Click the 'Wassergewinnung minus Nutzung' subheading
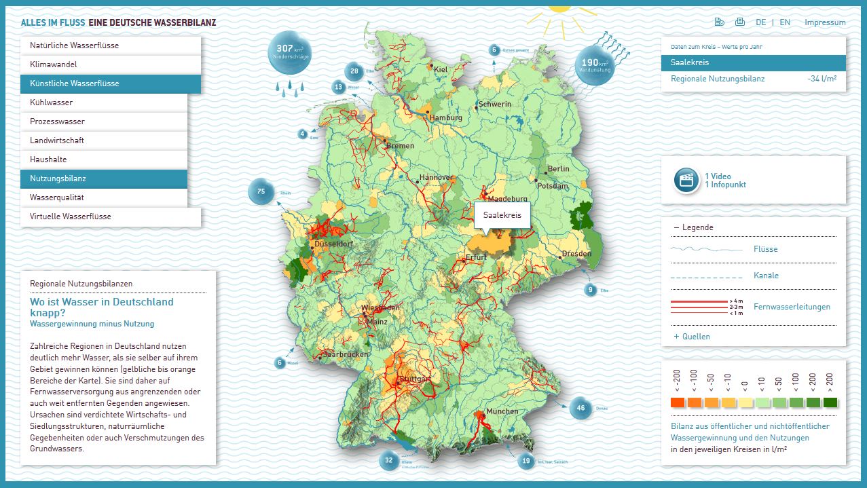The width and height of the screenshot is (867, 488). [92, 324]
